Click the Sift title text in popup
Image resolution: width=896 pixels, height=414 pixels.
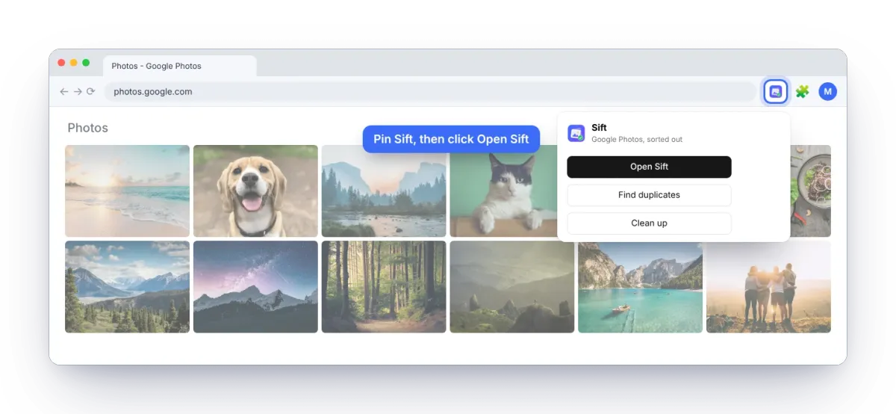(599, 128)
